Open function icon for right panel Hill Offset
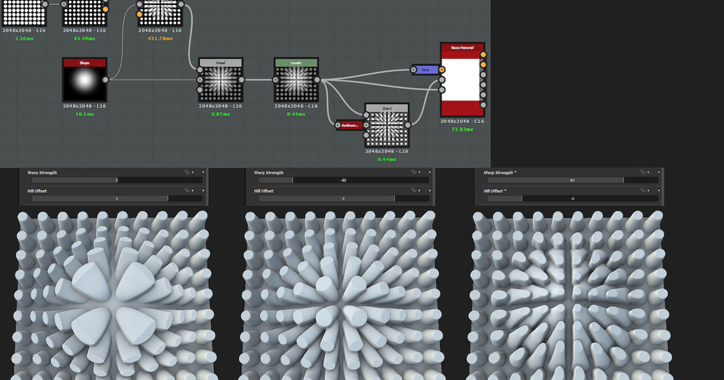This screenshot has height=380, width=724. 642,190
